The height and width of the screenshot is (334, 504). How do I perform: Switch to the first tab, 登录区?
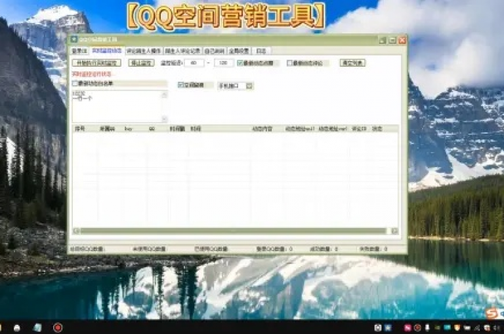click(79, 51)
